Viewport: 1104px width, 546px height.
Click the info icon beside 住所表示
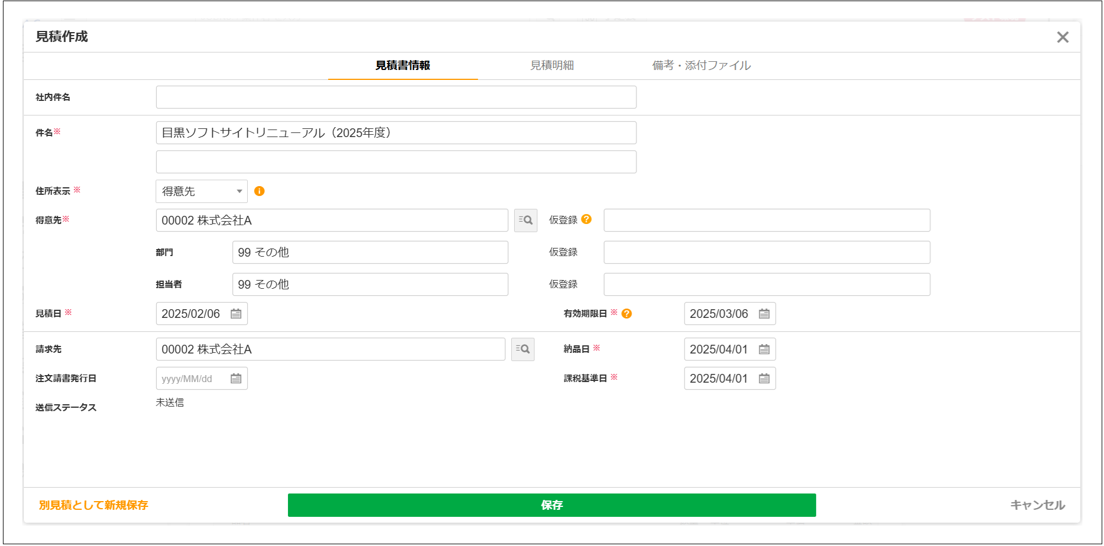point(259,191)
